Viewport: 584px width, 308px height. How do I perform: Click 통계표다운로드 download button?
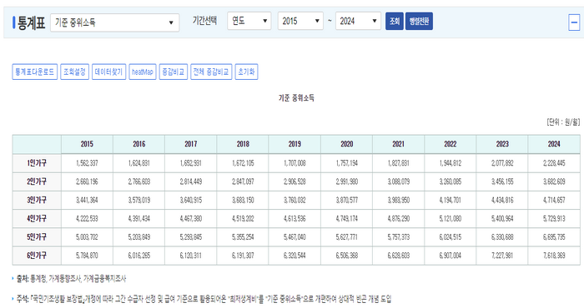(35, 72)
